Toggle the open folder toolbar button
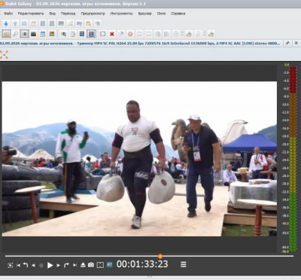This screenshot has width=301, height=280. tap(7, 34)
